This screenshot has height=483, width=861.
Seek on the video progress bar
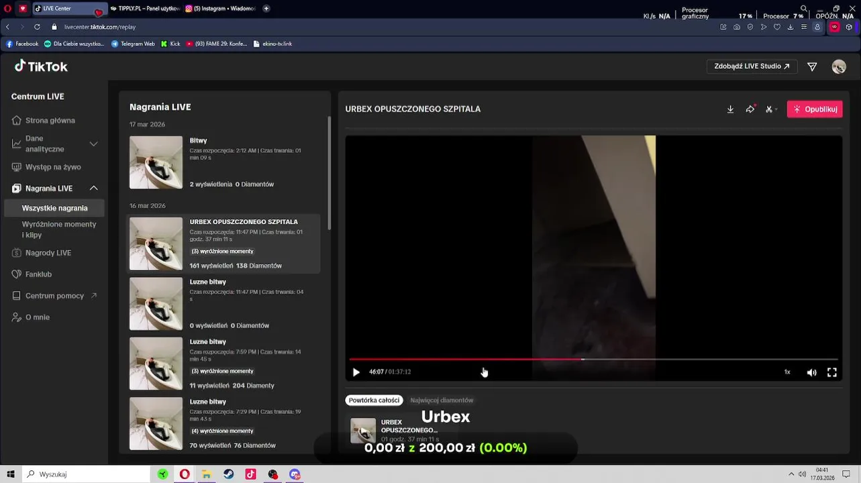(593, 360)
